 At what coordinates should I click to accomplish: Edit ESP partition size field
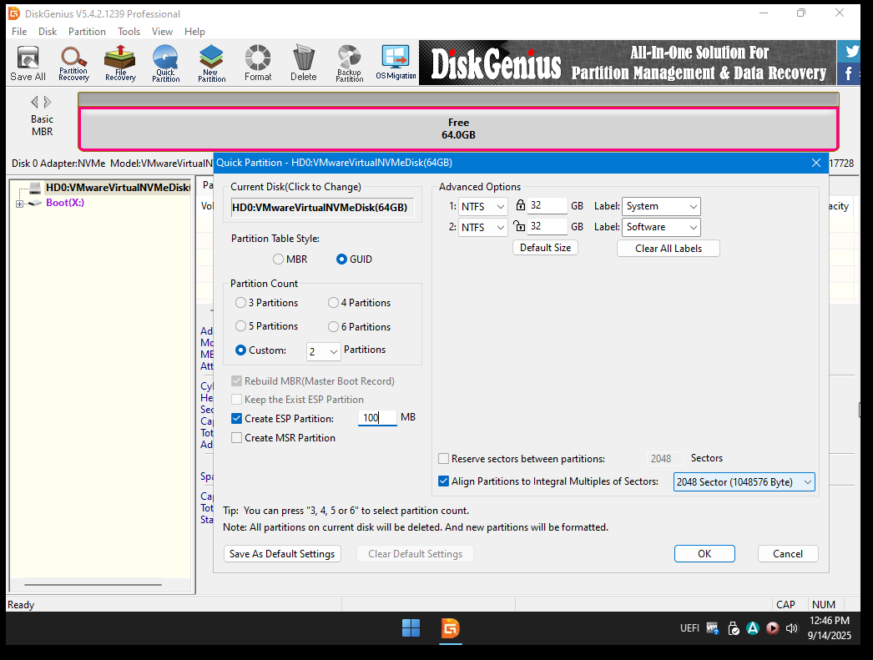(377, 417)
